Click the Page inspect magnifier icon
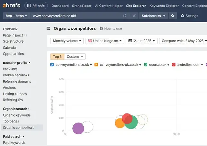This screenshot has width=207, height=146. point(26,35)
